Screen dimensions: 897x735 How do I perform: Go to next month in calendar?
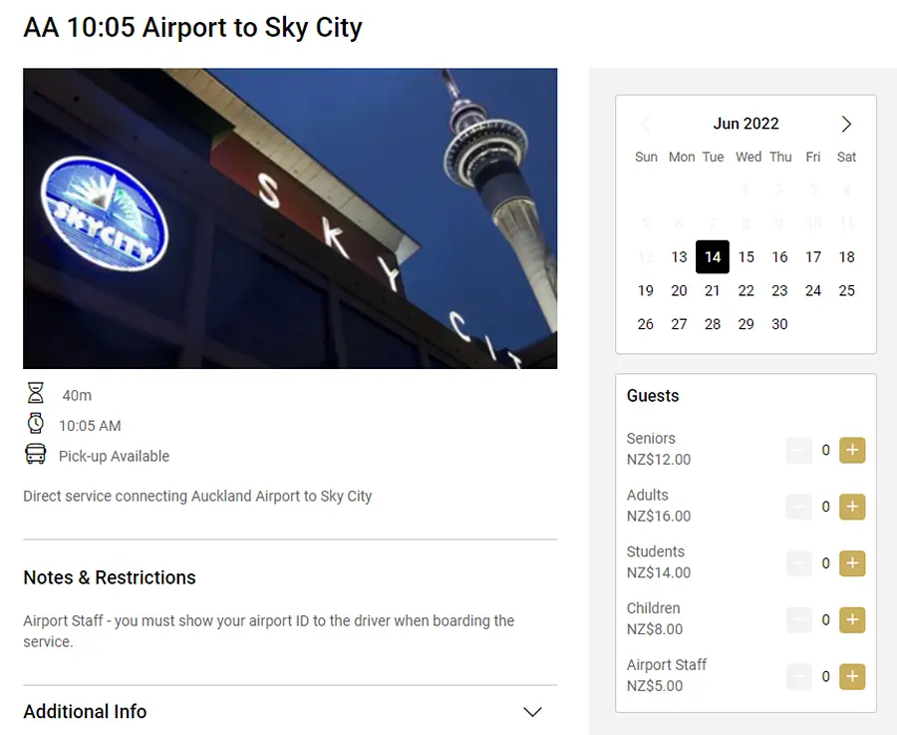[x=846, y=124]
